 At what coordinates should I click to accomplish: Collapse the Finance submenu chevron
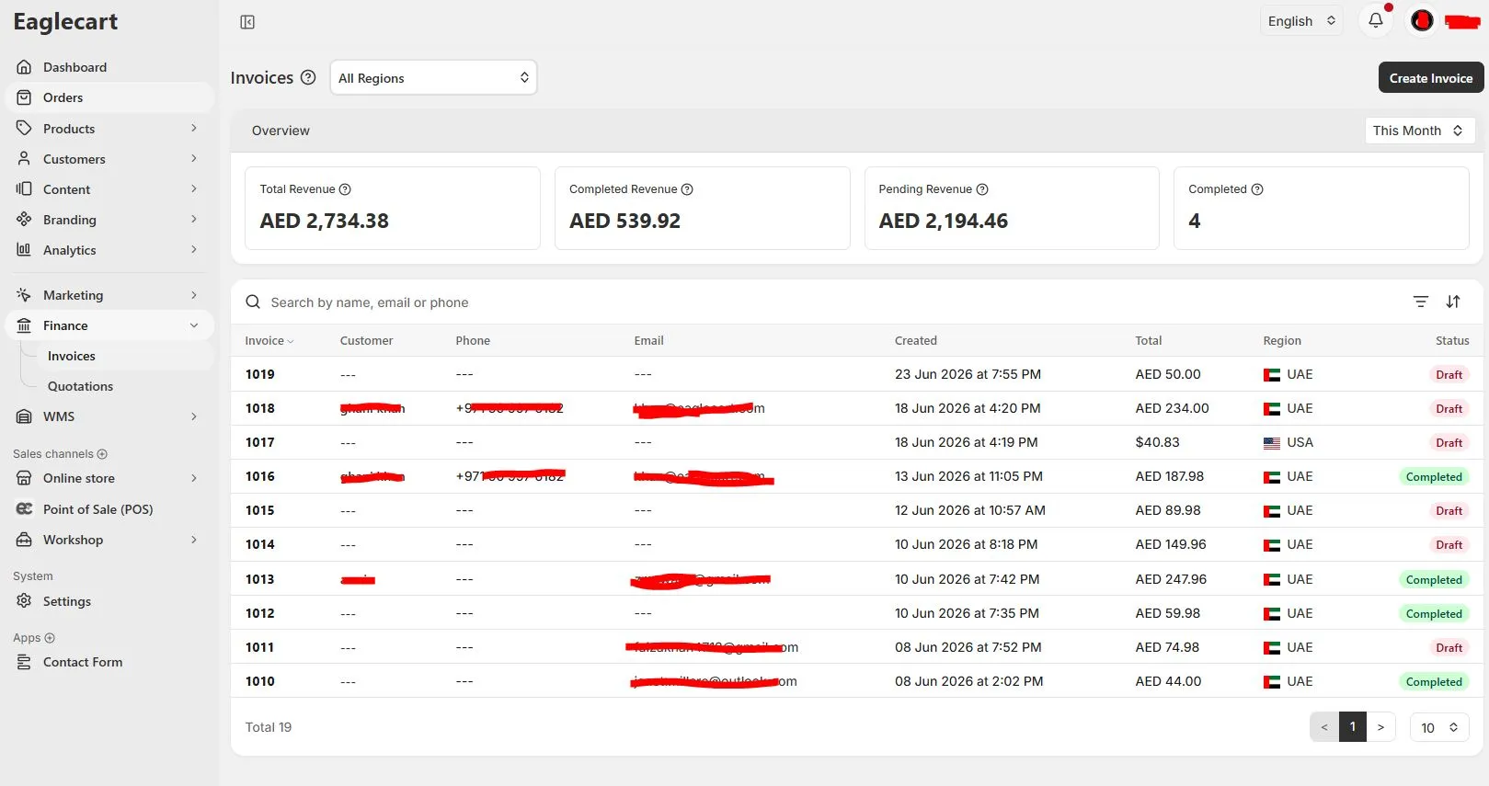pos(194,325)
